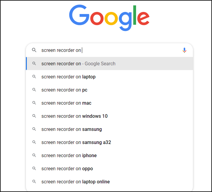Click the microphone voice search icon
Image resolution: width=212 pixels, height=192 pixels.
[184, 50]
